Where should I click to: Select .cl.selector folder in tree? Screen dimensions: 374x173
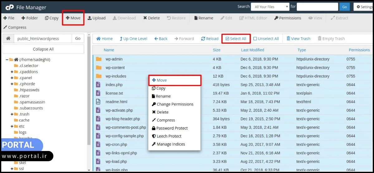(x=29, y=66)
